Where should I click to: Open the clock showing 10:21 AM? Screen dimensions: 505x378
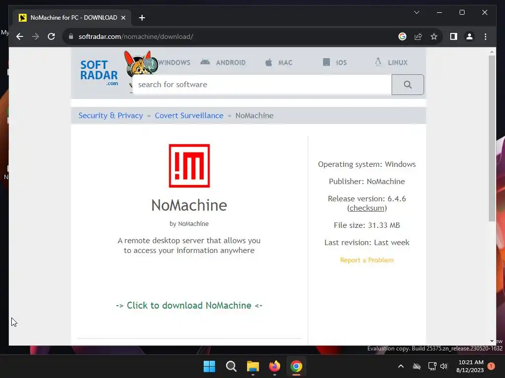(x=470, y=366)
